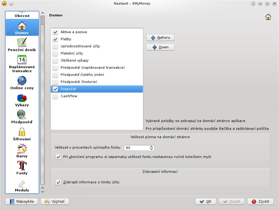Viewport: 279px width, 210px height.
Task: Enable the Oblíbené výkazy checkbox
Action: (x=55, y=61)
